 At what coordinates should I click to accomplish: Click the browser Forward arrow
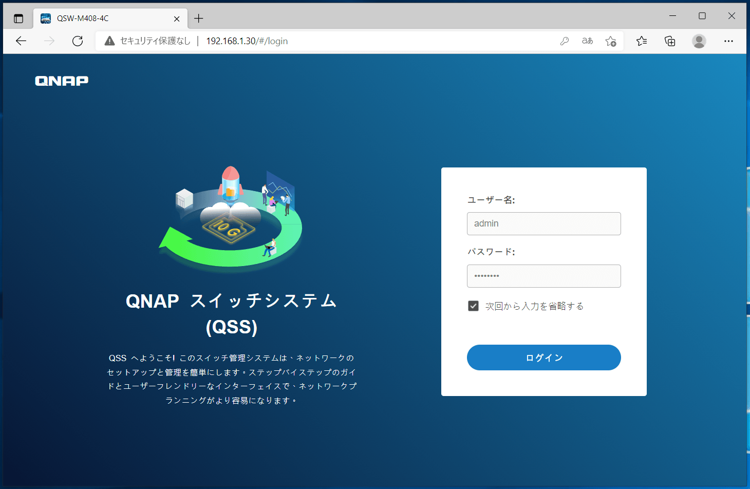[x=49, y=41]
